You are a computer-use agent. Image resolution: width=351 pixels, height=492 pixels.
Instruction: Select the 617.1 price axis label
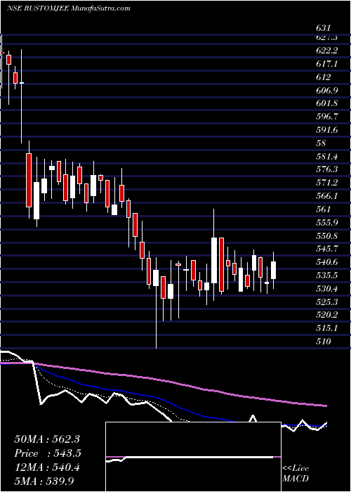point(327,64)
